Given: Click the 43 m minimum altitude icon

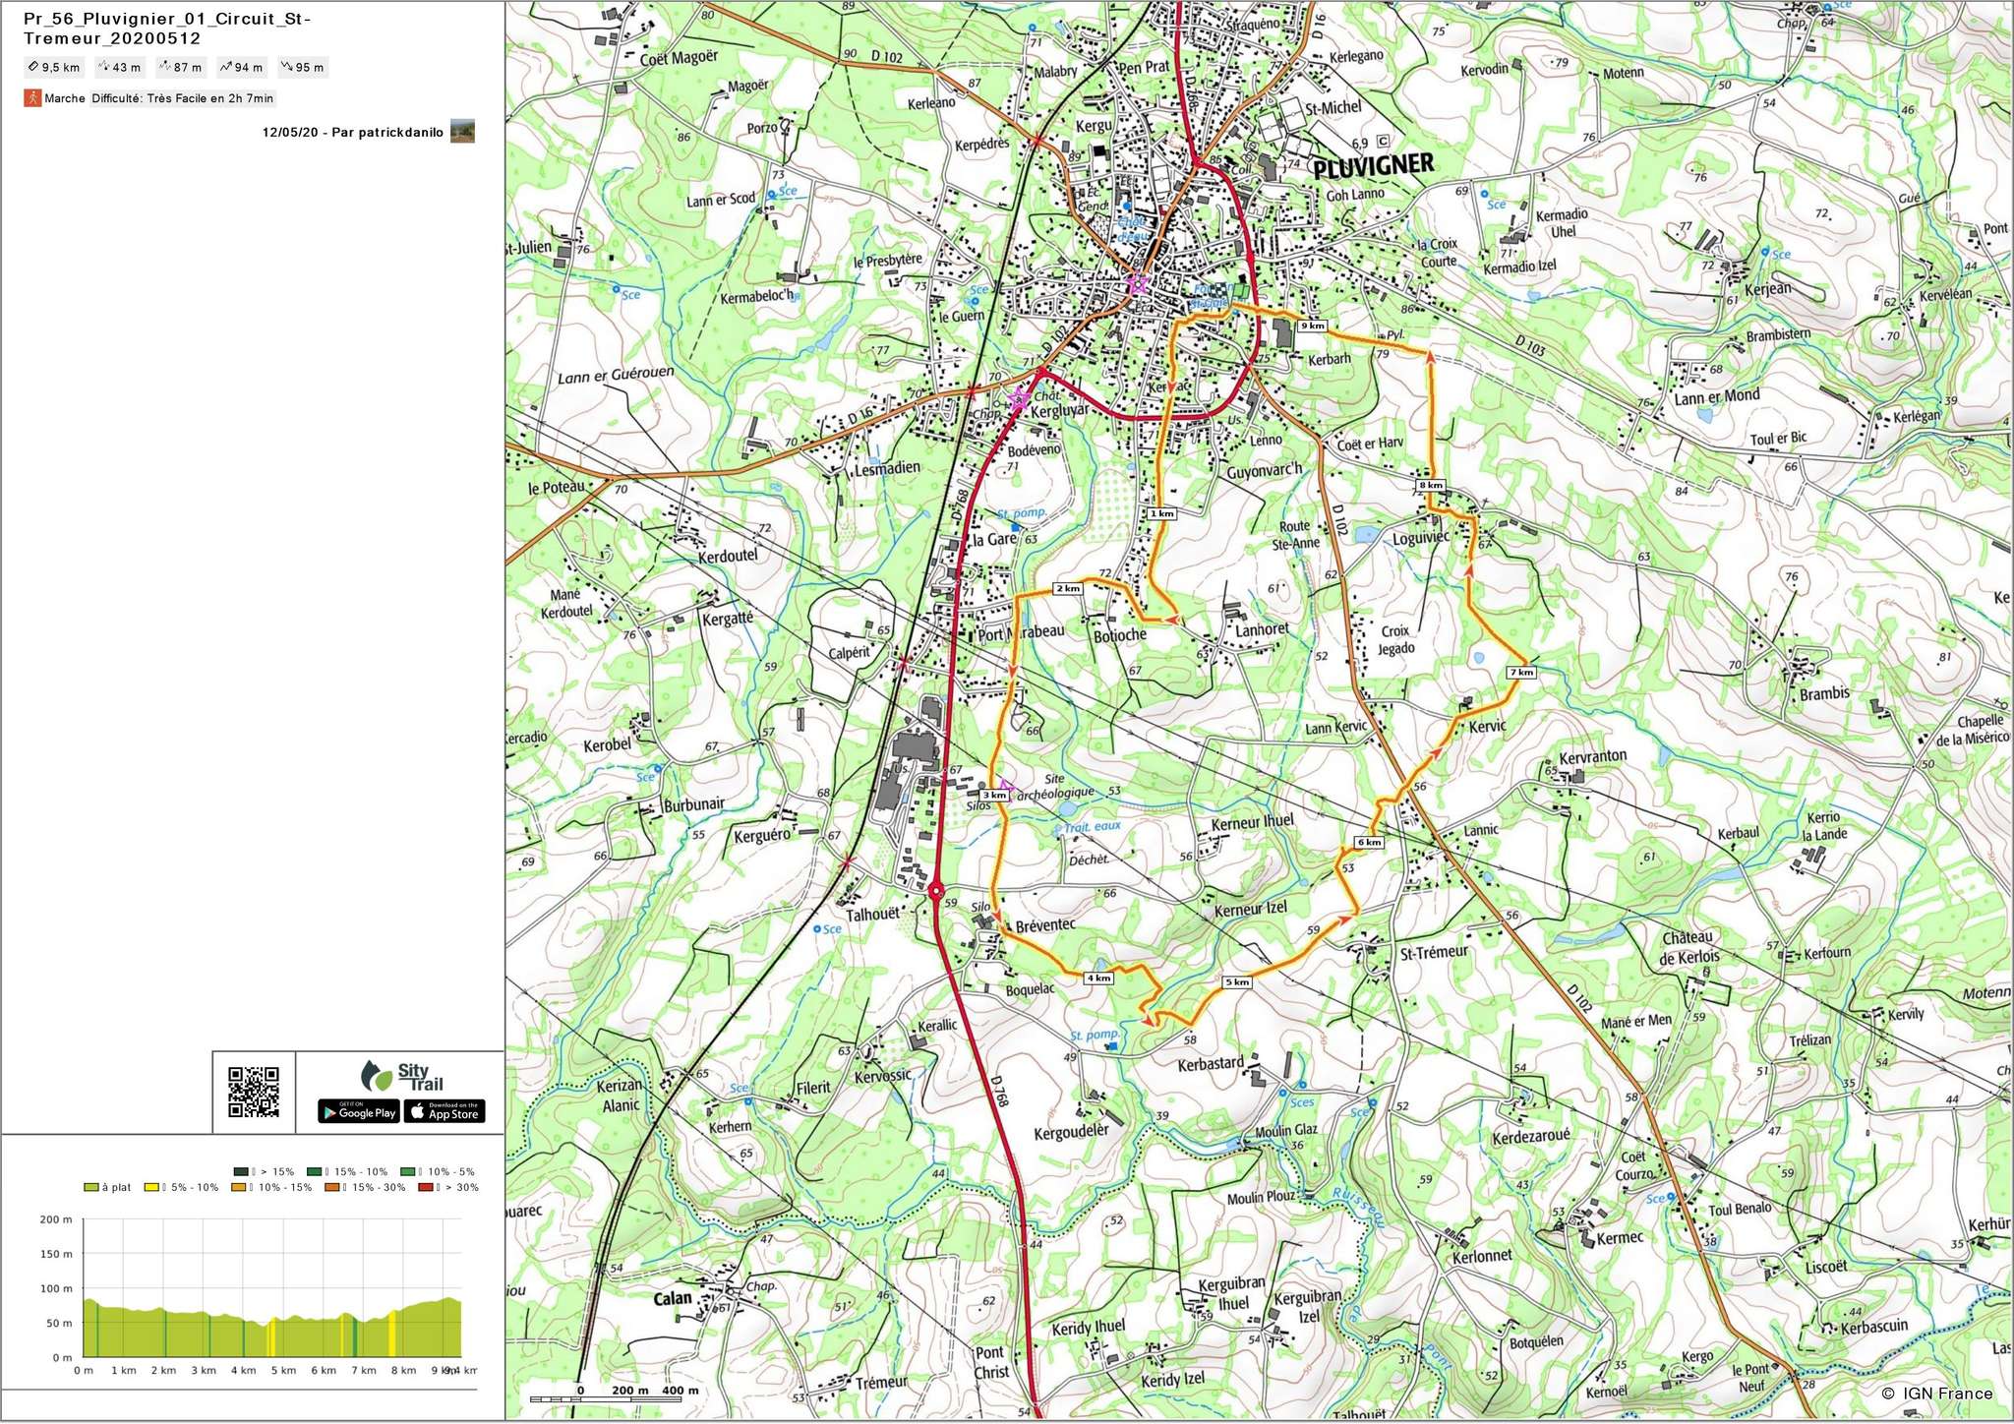Looking at the screenshot, I should pos(103,68).
